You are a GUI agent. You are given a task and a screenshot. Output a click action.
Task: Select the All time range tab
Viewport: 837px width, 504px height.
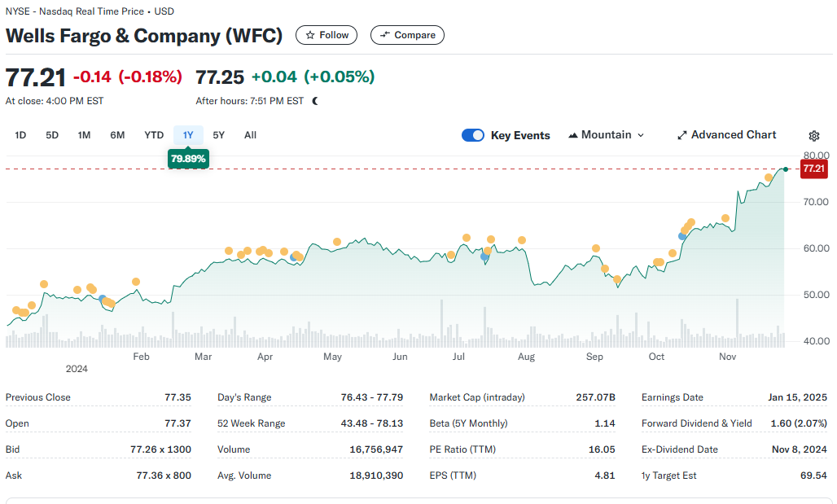pyautogui.click(x=250, y=135)
